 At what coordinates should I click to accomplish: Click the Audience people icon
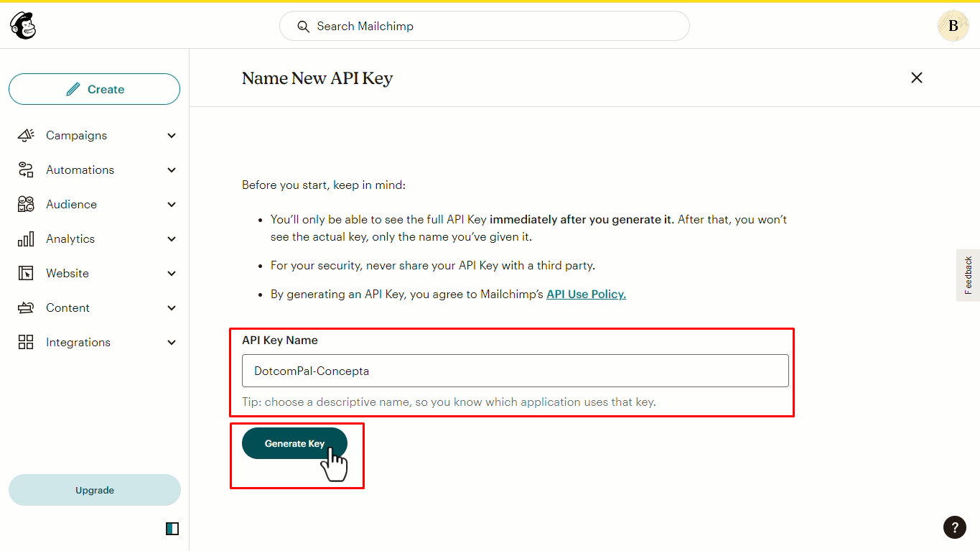click(26, 204)
